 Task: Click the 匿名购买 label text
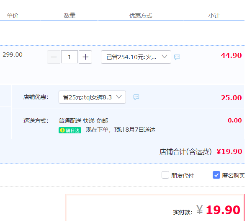point(234,176)
